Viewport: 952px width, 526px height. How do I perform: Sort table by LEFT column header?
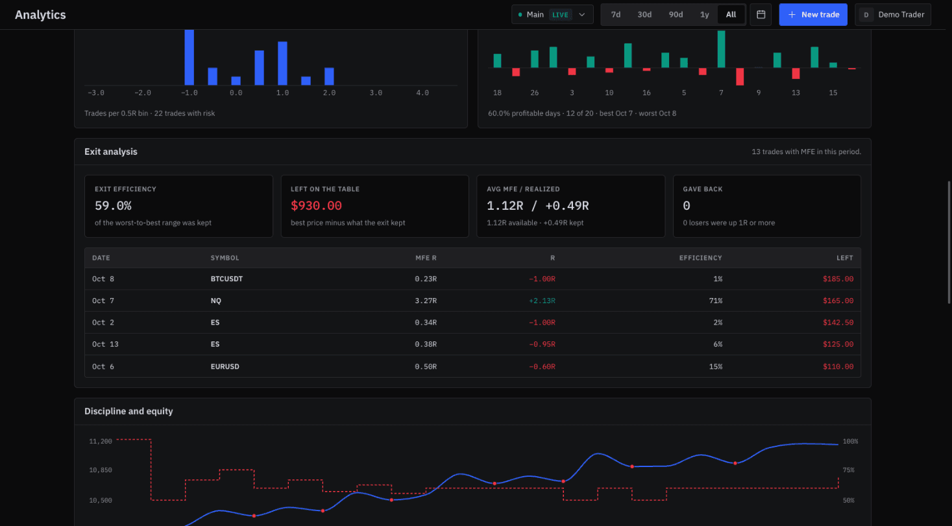845,258
